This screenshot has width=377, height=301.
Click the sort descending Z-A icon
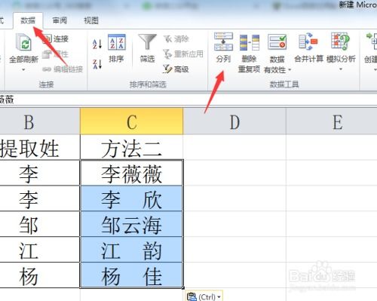(97, 64)
